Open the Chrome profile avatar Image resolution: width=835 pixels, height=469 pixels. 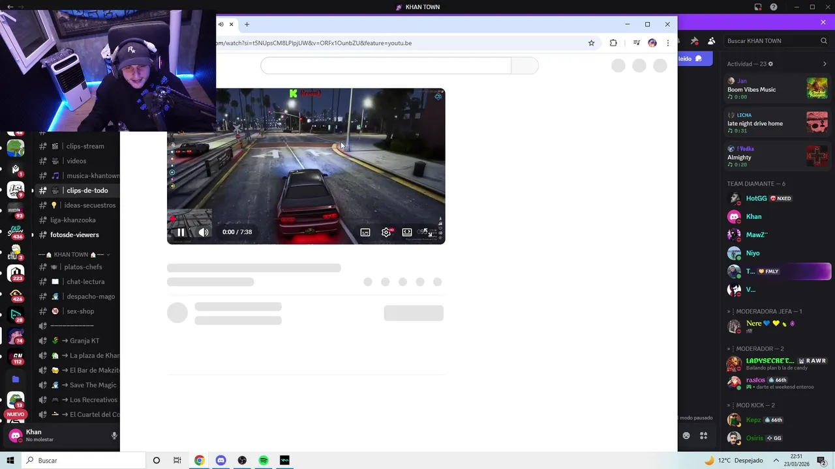(x=652, y=43)
